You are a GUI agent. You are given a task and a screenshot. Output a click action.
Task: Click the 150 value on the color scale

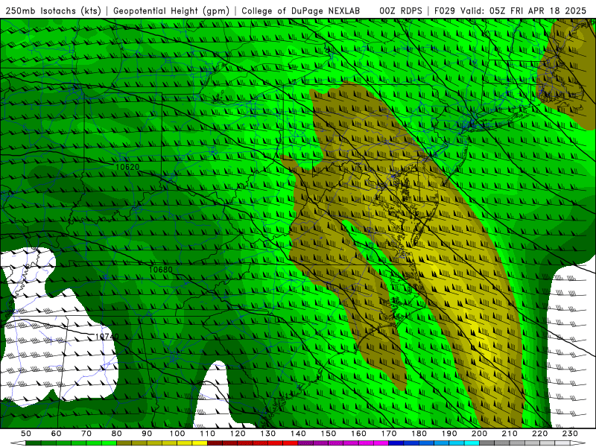[x=329, y=434]
